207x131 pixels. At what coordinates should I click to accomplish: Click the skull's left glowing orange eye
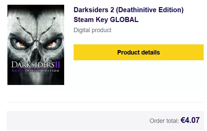pyautogui.click(x=21, y=44)
